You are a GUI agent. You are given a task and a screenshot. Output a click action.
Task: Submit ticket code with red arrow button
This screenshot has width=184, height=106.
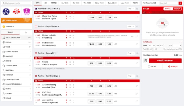(x=180, y=3)
